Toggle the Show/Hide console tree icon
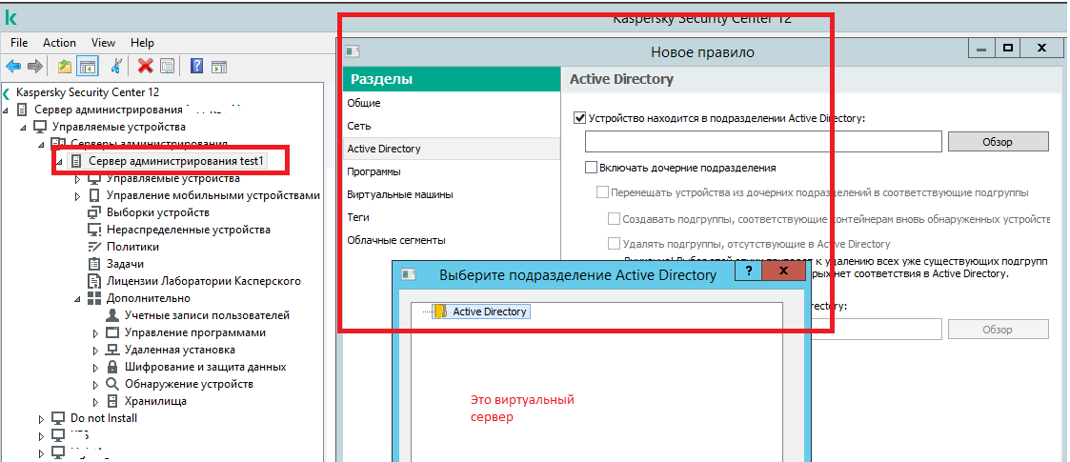 point(88,66)
